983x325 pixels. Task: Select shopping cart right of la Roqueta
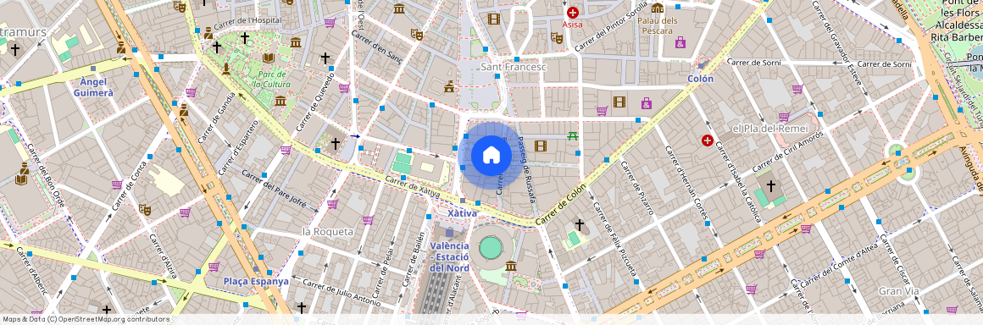click(x=368, y=220)
